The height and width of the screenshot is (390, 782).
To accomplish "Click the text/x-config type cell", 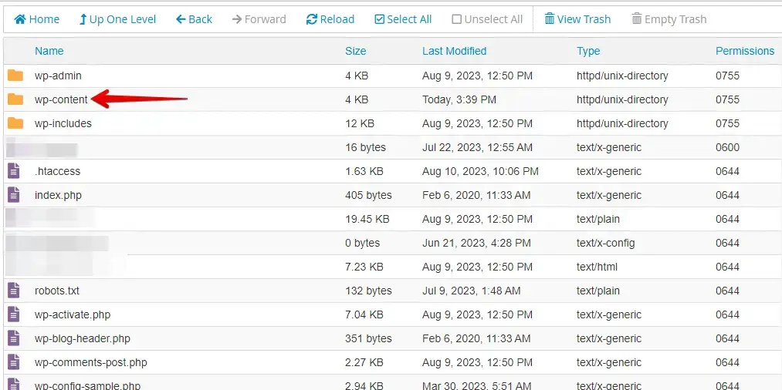I will [605, 243].
